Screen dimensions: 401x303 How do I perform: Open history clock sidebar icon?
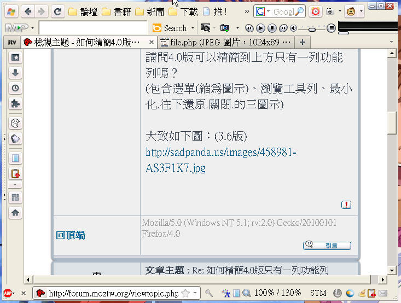[15, 88]
